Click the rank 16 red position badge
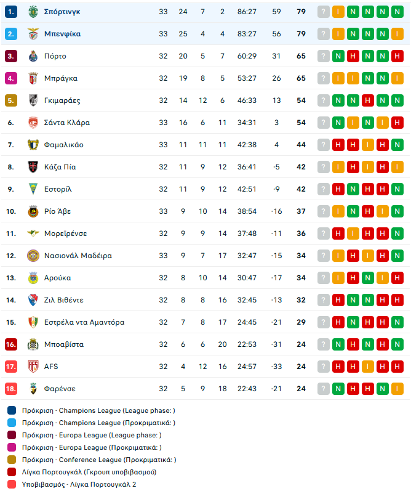 pyautogui.click(x=11, y=344)
